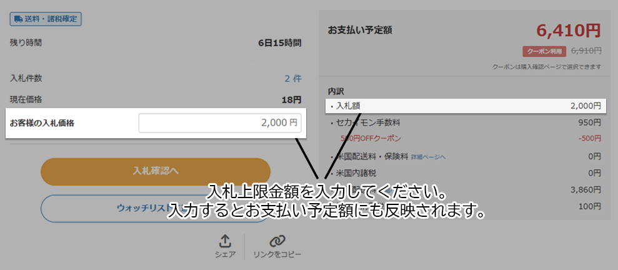The height and width of the screenshot is (270, 618).
Task: Click the 入札確認へ button
Action: point(156,172)
